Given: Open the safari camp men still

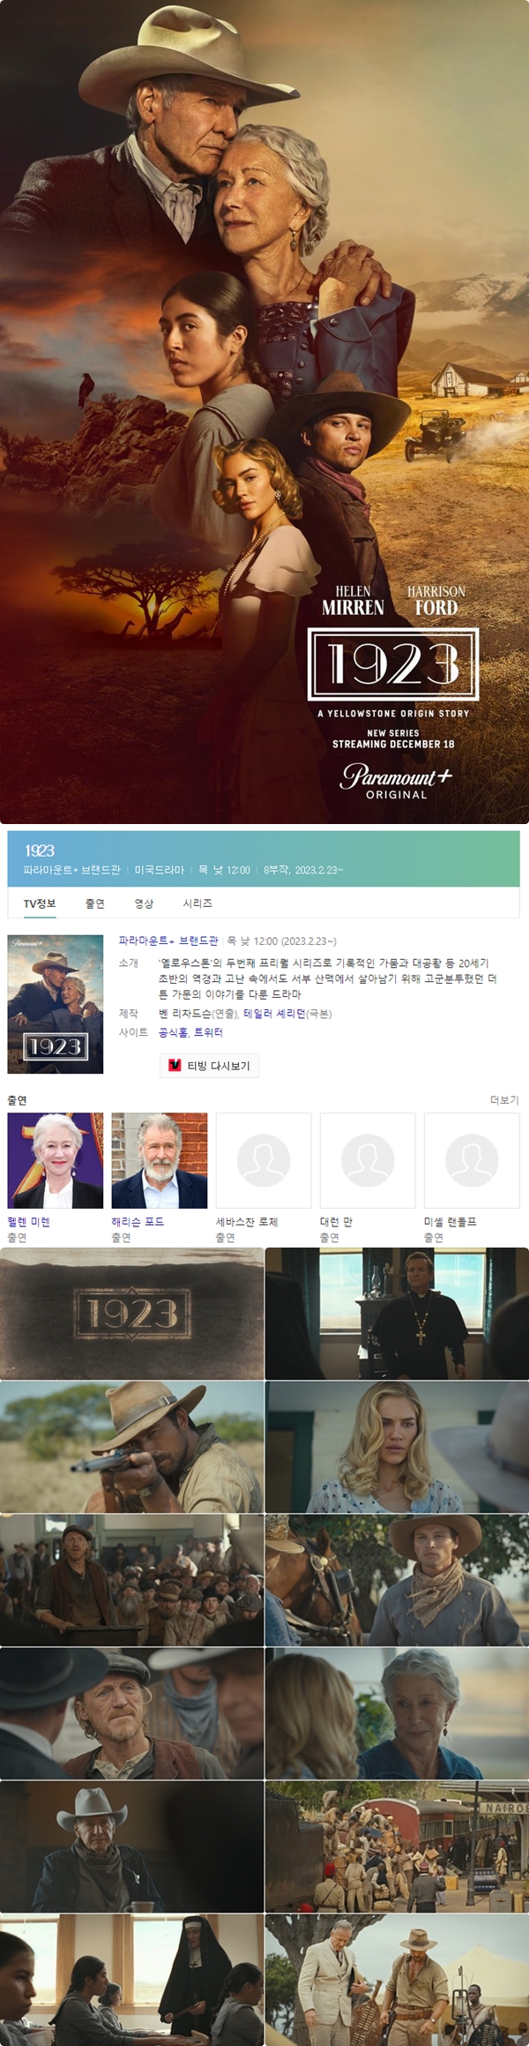Looking at the screenshot, I should pos(397,1980).
